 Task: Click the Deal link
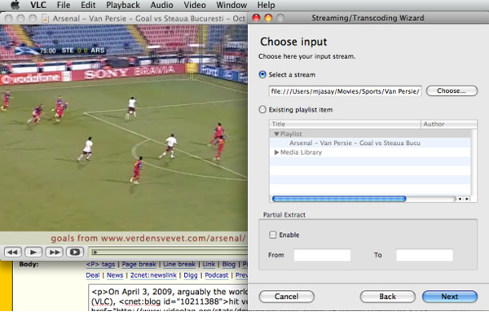(93, 275)
